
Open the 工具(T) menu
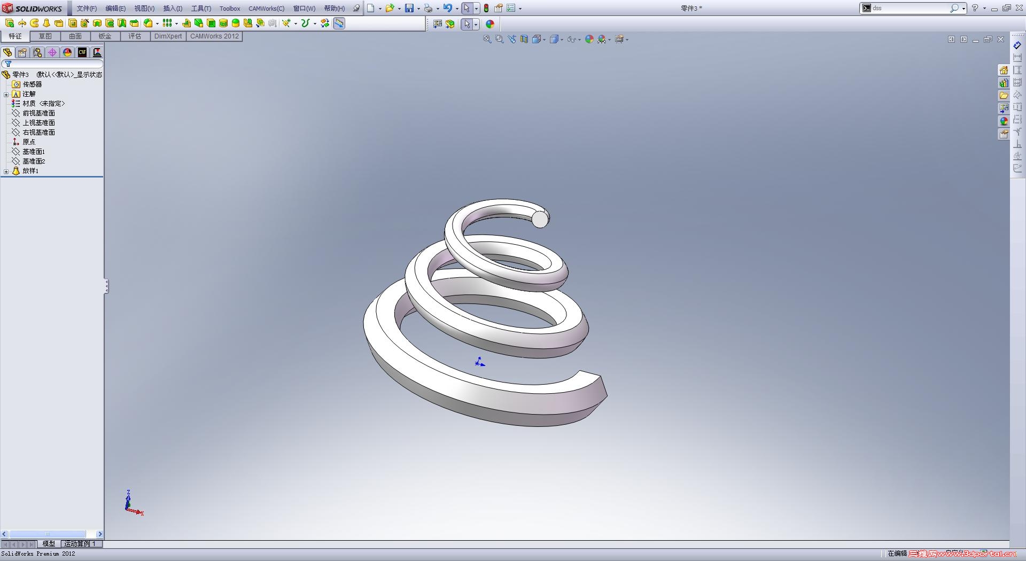coord(201,9)
